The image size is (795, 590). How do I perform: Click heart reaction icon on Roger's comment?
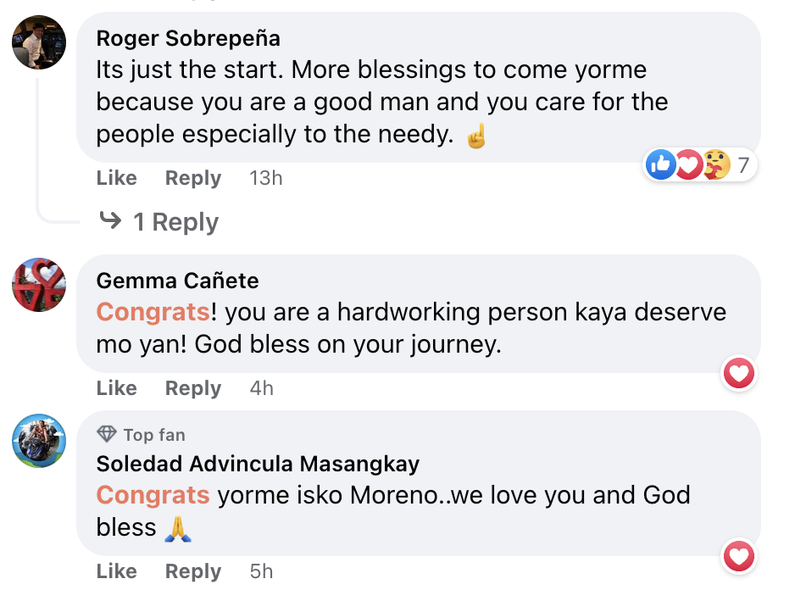(x=687, y=164)
